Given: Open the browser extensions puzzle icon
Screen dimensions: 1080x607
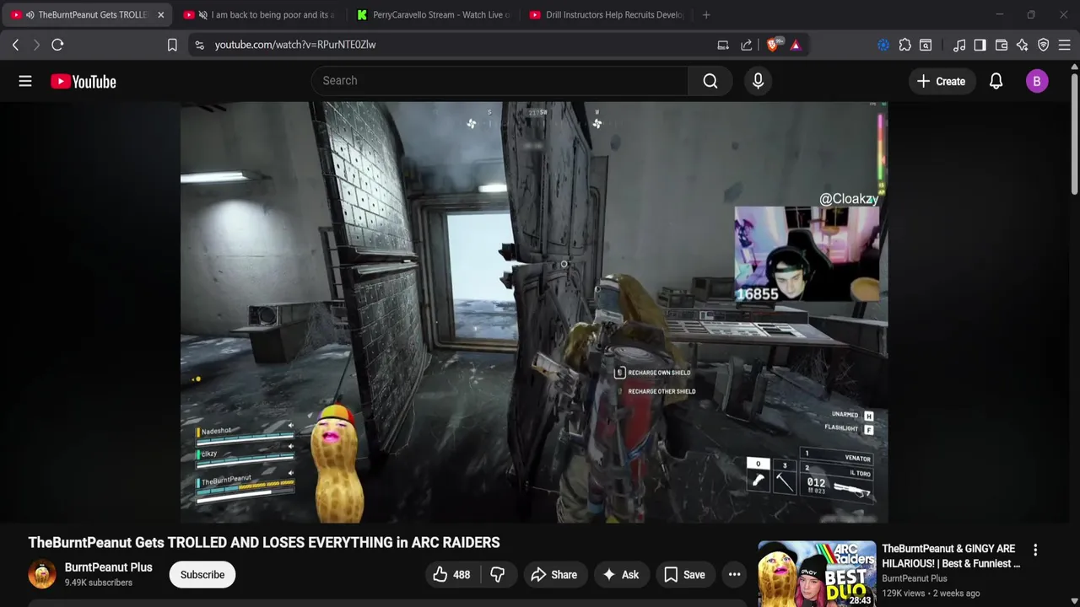Looking at the screenshot, I should point(904,45).
